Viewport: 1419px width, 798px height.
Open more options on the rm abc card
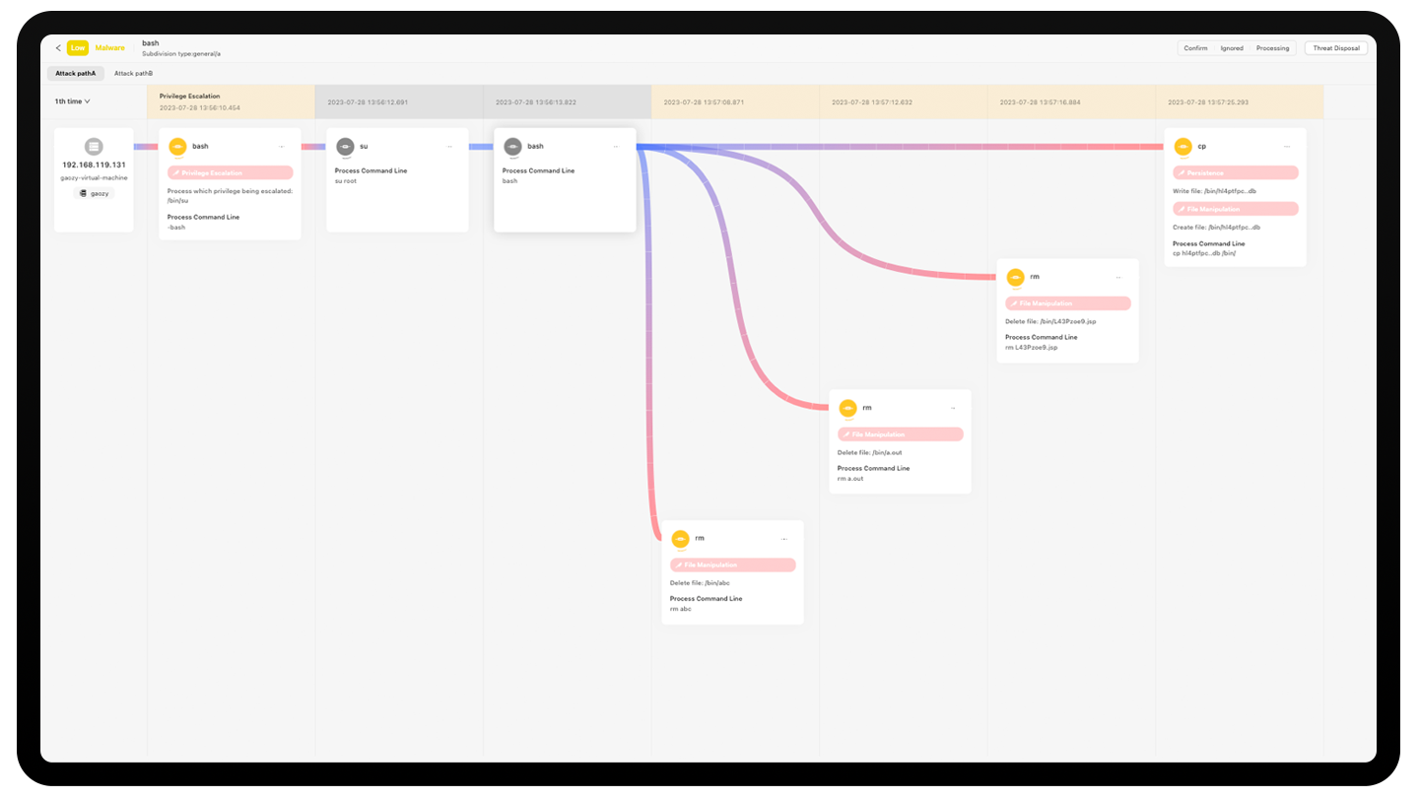point(784,539)
